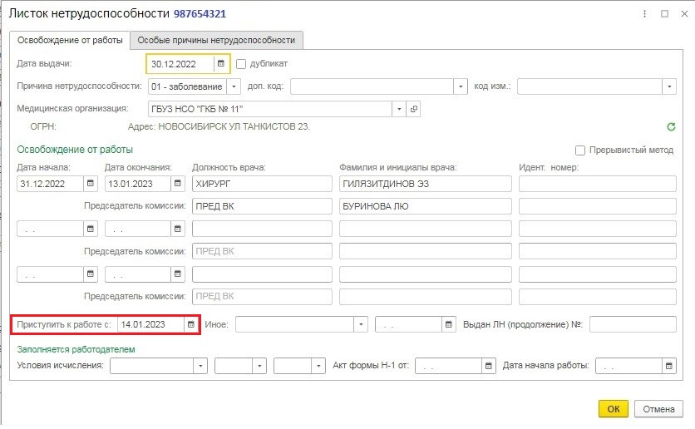Screen dimensions: 695x429
Task: Toggle the дубликат checkbox
Action: click(x=241, y=64)
